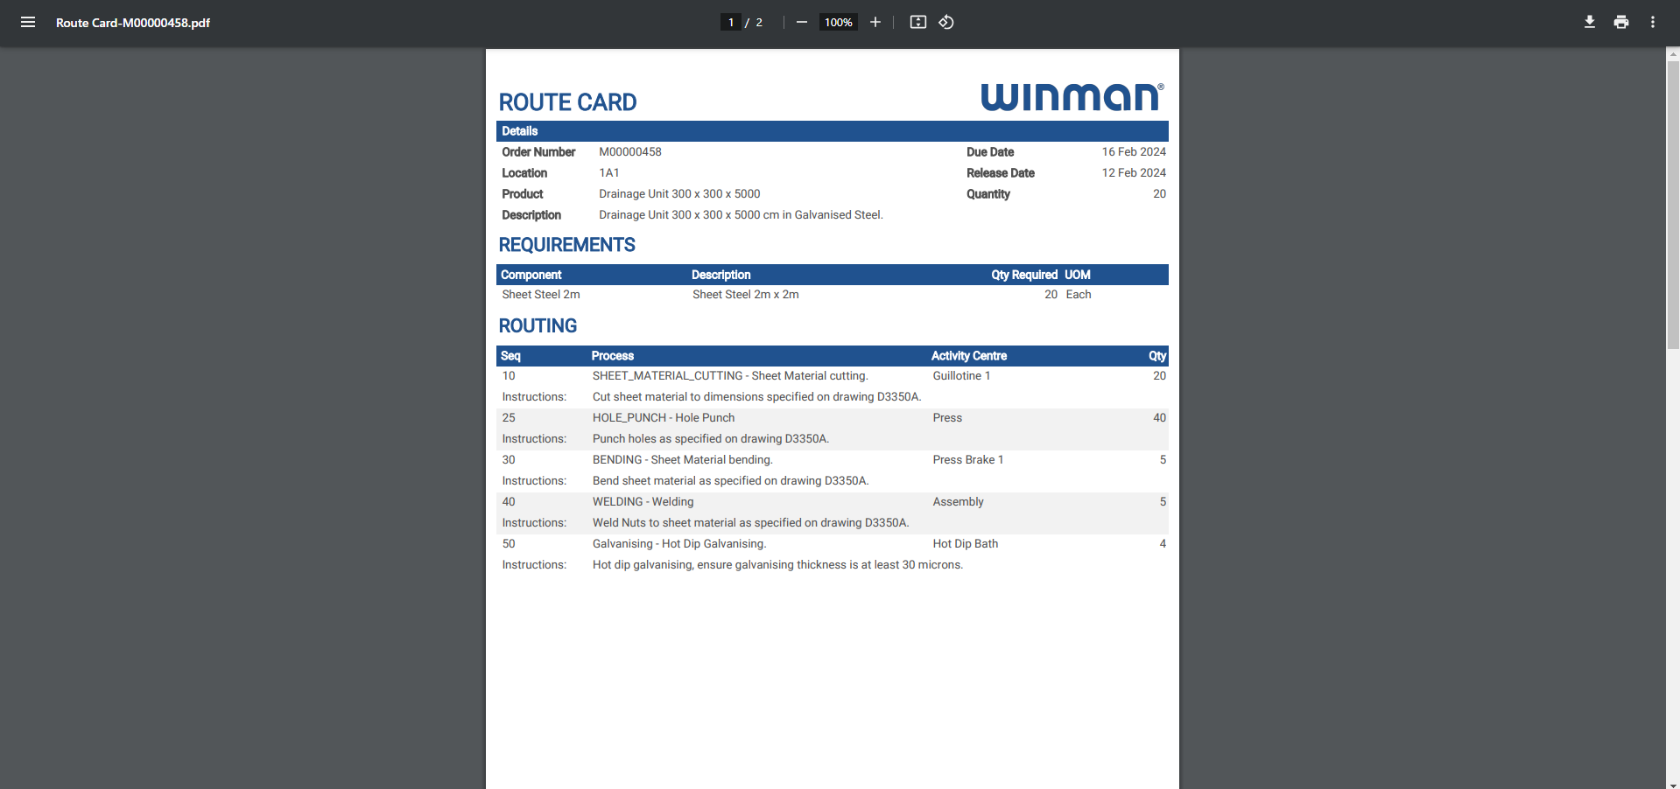Zoom out of the document
This screenshot has height=789, width=1680.
801,22
